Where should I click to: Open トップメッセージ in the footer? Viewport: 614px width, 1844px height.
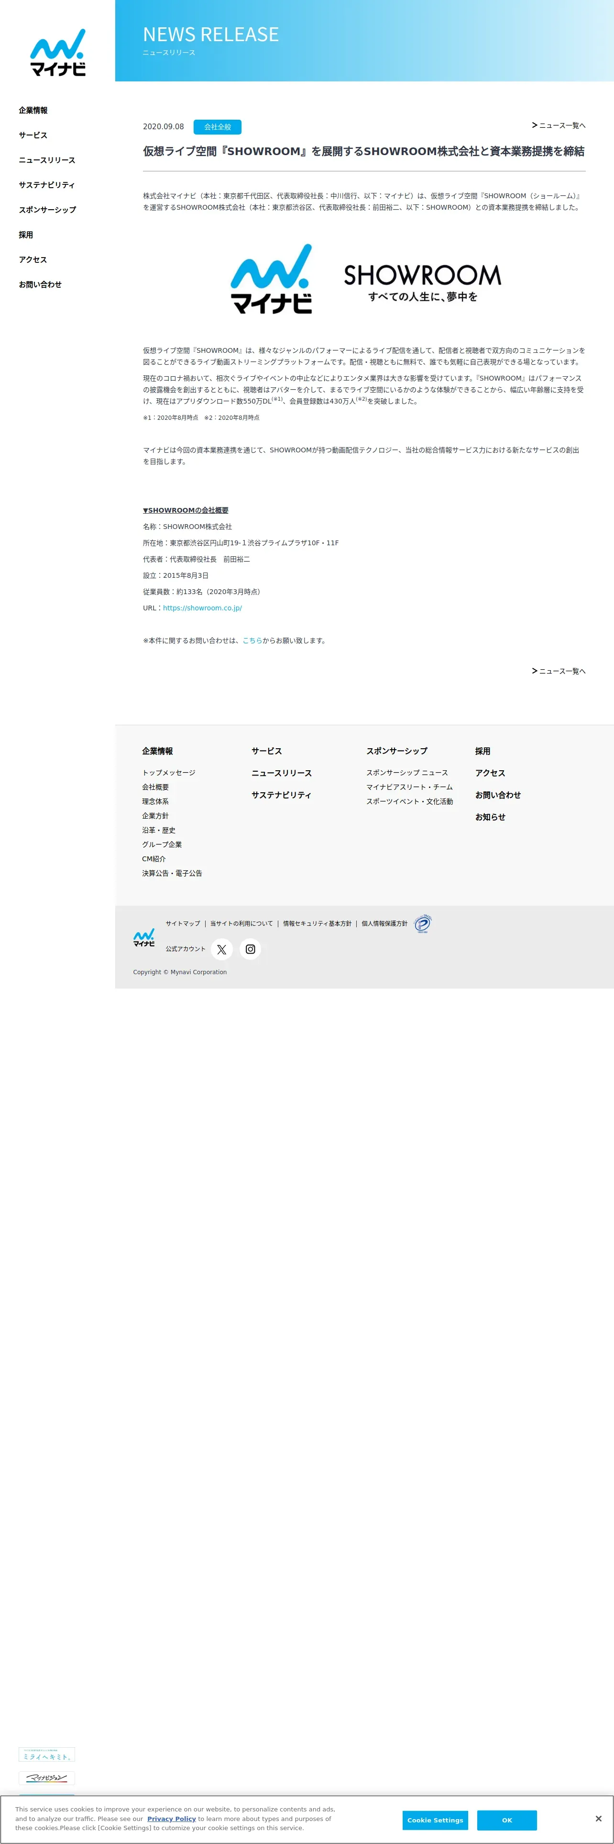click(x=169, y=772)
